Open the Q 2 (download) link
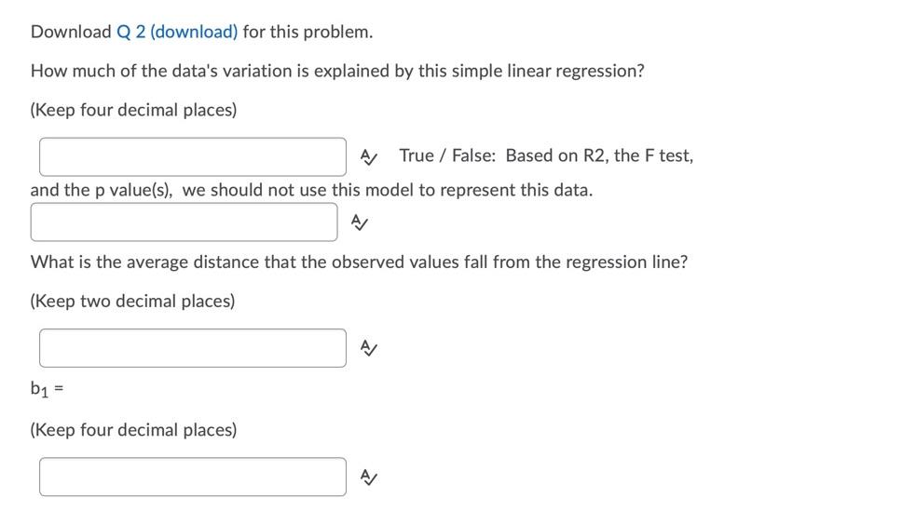 tap(177, 32)
